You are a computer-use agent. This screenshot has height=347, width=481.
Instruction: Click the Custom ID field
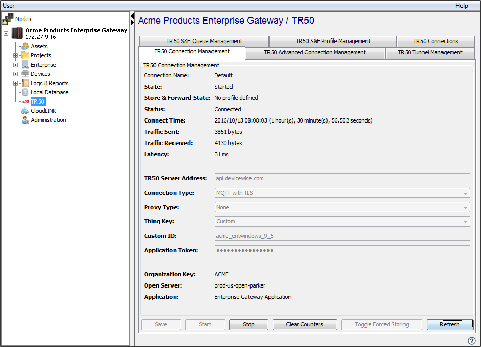[342, 236]
